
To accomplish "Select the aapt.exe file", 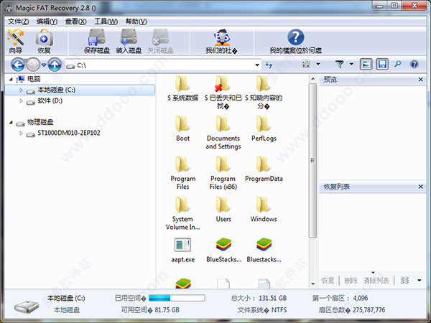I will point(182,250).
